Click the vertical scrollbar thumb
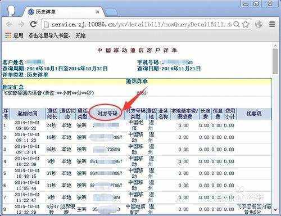 pos(275,61)
